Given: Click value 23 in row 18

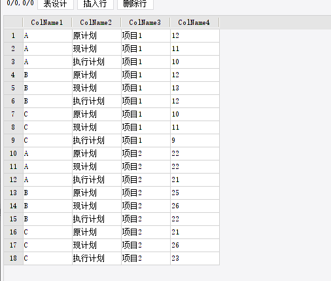Looking at the screenshot, I should (x=195, y=258).
